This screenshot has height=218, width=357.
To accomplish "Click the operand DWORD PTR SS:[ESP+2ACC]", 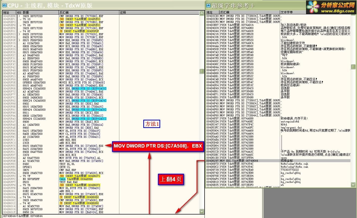I will tap(89, 119).
